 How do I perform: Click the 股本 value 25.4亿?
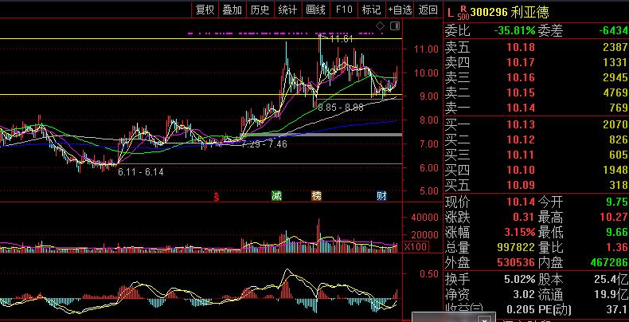tap(611, 279)
